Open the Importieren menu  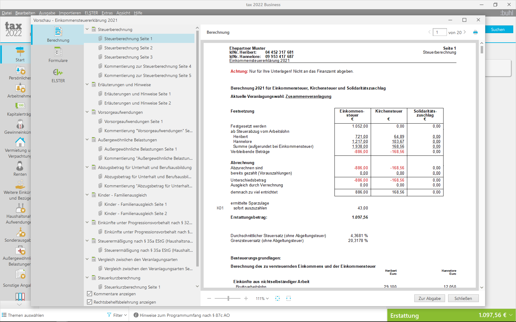pos(70,13)
